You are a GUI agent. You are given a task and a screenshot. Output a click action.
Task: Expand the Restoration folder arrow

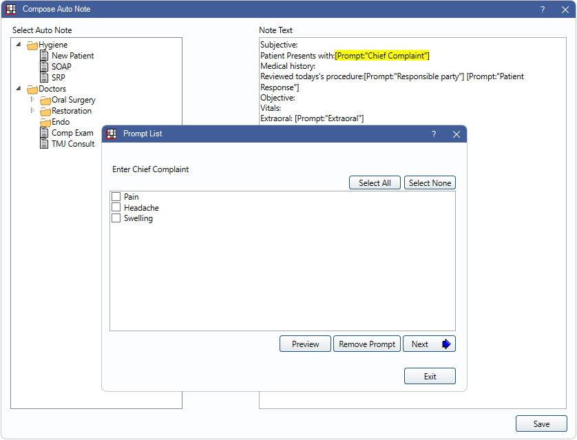(32, 111)
